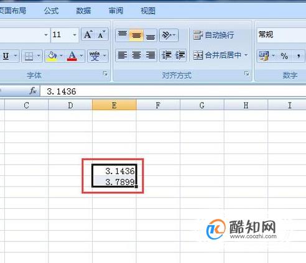306x263 pixels.
Task: Switch to the 数据 ribbon tab
Action: [83, 11]
